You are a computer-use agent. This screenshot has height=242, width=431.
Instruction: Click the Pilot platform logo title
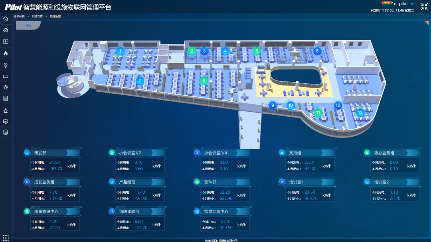pyautogui.click(x=58, y=7)
